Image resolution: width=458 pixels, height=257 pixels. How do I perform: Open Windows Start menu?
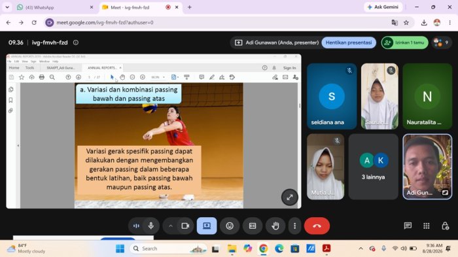click(120, 248)
